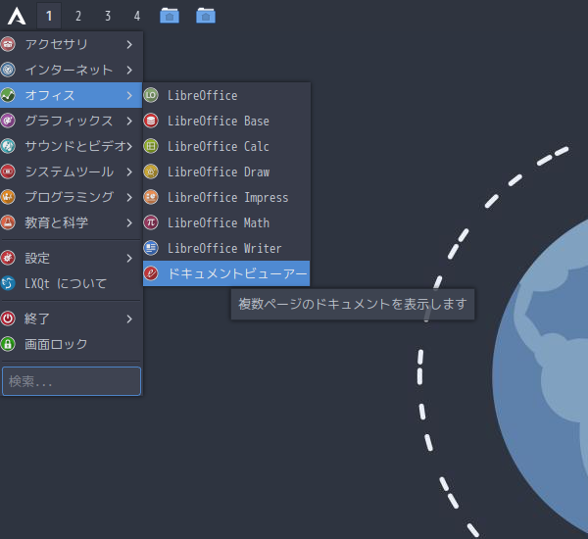Open the システムツール menu entry
The width and height of the screenshot is (588, 539).
point(71,171)
